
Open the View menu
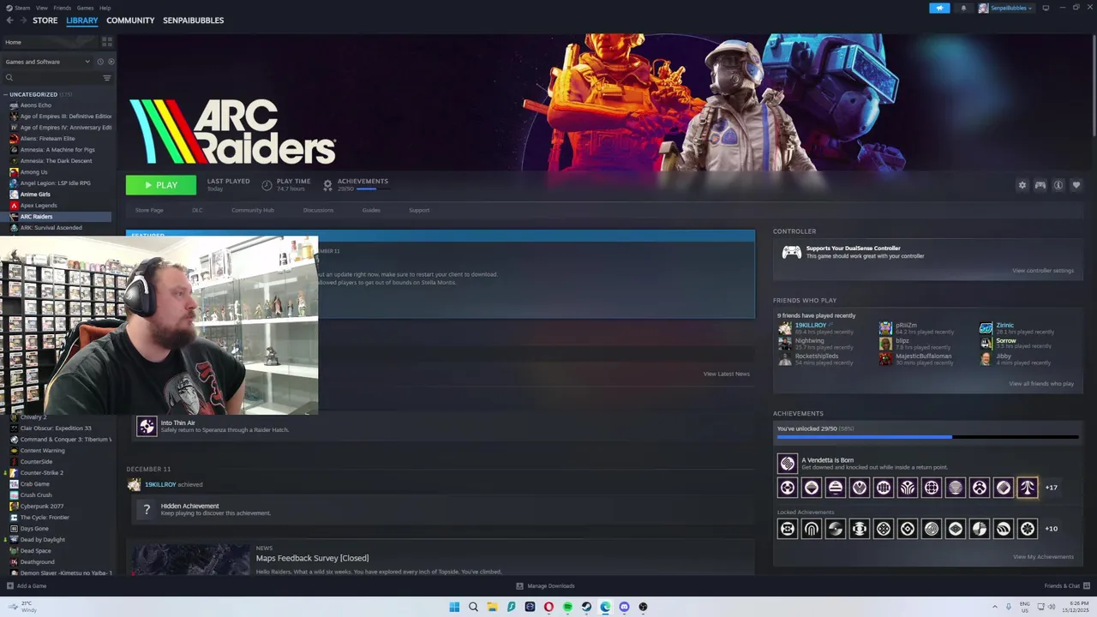coord(42,8)
